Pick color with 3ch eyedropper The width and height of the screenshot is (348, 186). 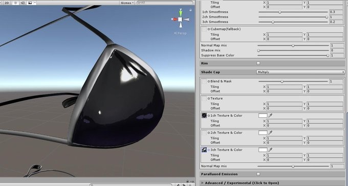click(x=270, y=150)
